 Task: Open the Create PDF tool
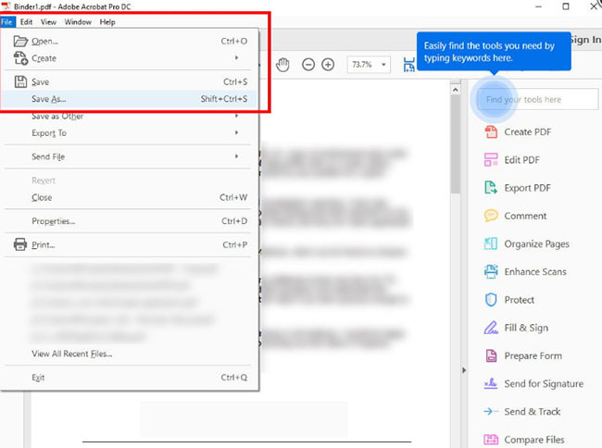(x=526, y=132)
